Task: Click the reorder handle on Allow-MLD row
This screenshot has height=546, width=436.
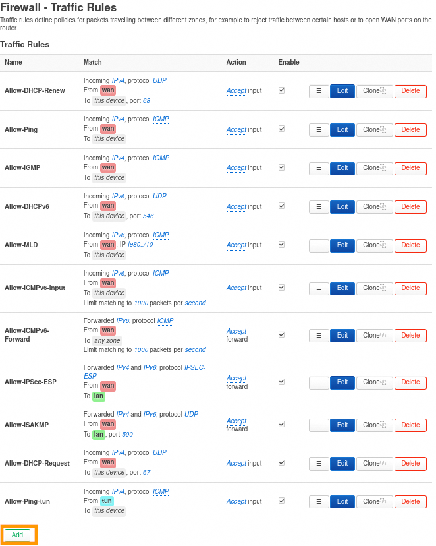Action: click(319, 245)
